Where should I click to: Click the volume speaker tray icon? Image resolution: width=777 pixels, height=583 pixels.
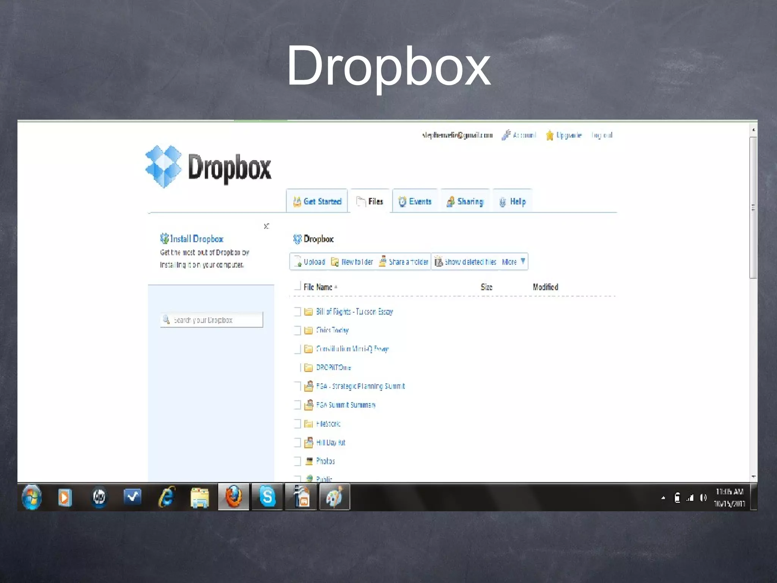tap(703, 498)
